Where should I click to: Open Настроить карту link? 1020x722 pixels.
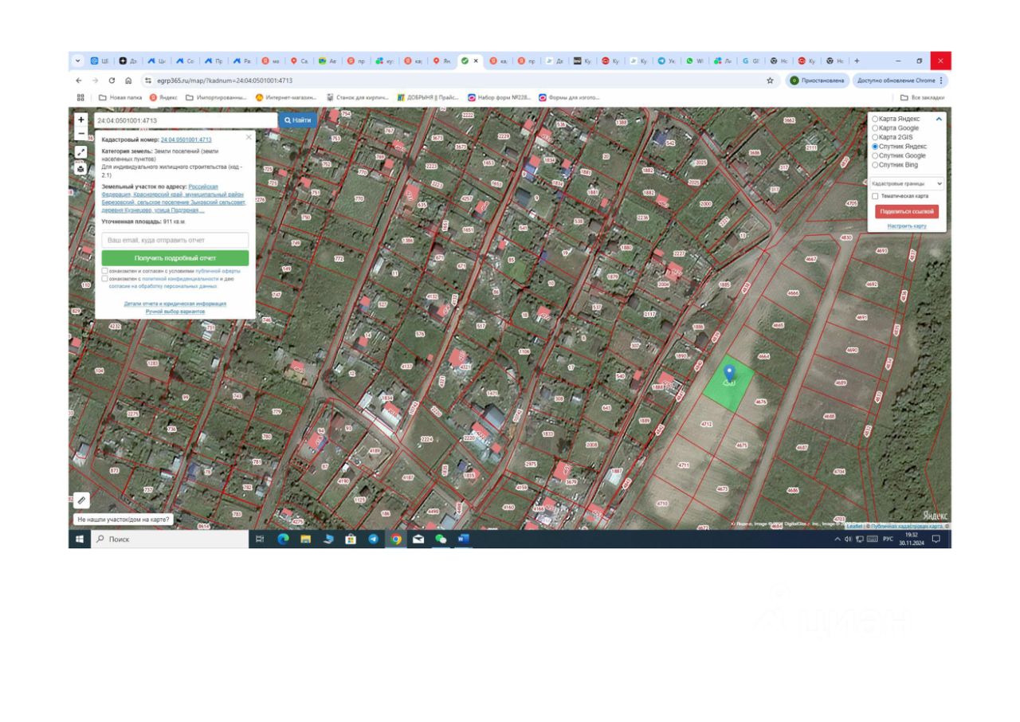pos(907,226)
